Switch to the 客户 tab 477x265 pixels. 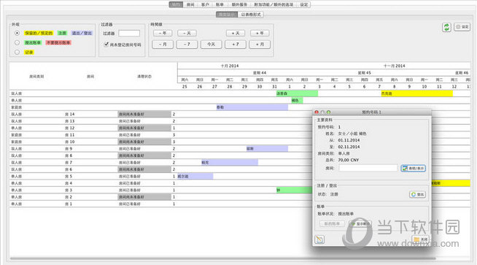click(x=205, y=4)
